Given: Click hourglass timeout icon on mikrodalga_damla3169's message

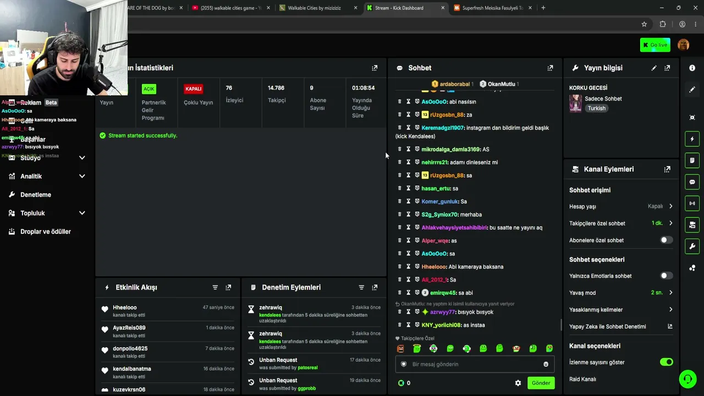Looking at the screenshot, I should tap(408, 149).
